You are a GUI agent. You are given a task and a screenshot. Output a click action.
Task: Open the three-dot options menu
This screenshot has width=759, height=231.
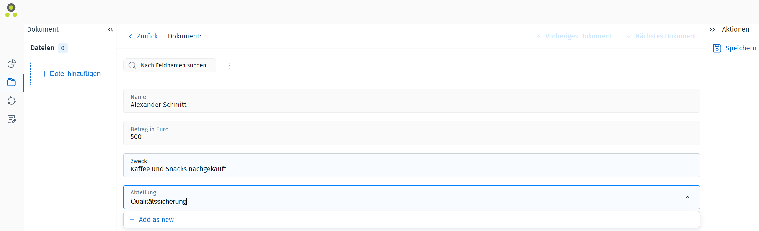click(x=230, y=65)
